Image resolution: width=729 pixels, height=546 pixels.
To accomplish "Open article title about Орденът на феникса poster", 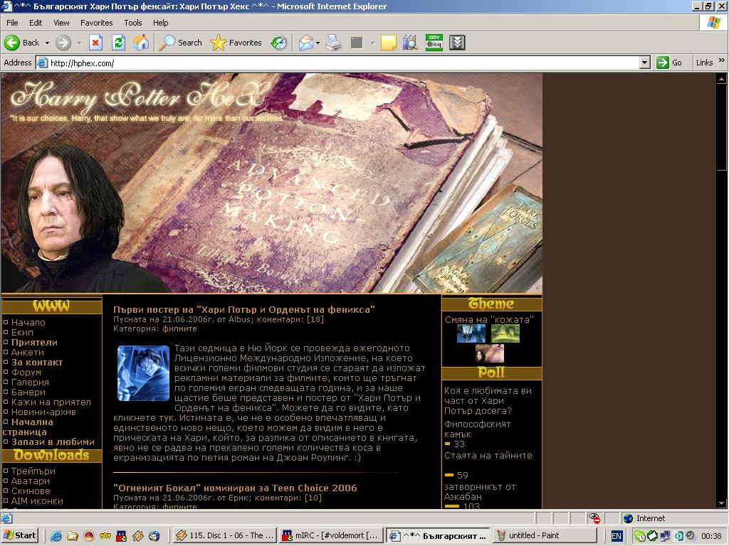I will point(244,310).
